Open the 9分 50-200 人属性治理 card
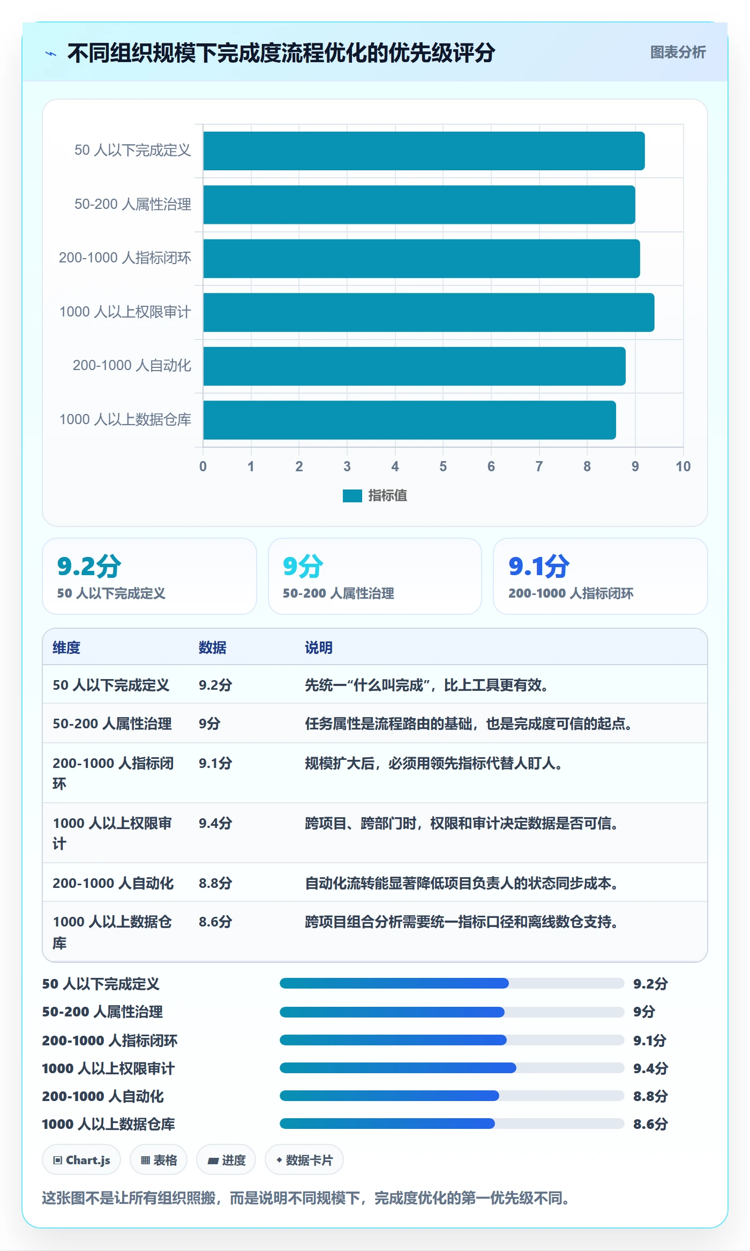 pos(375,576)
